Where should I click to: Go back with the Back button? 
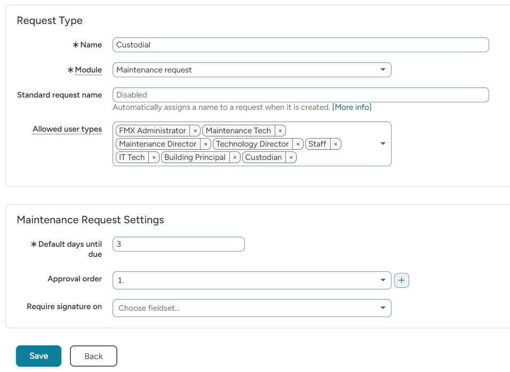pyautogui.click(x=93, y=356)
